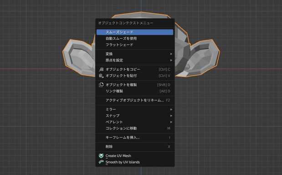Expand the ペアレント submenu arrow
Screen dimensions: 282x175
[x=171, y=122]
